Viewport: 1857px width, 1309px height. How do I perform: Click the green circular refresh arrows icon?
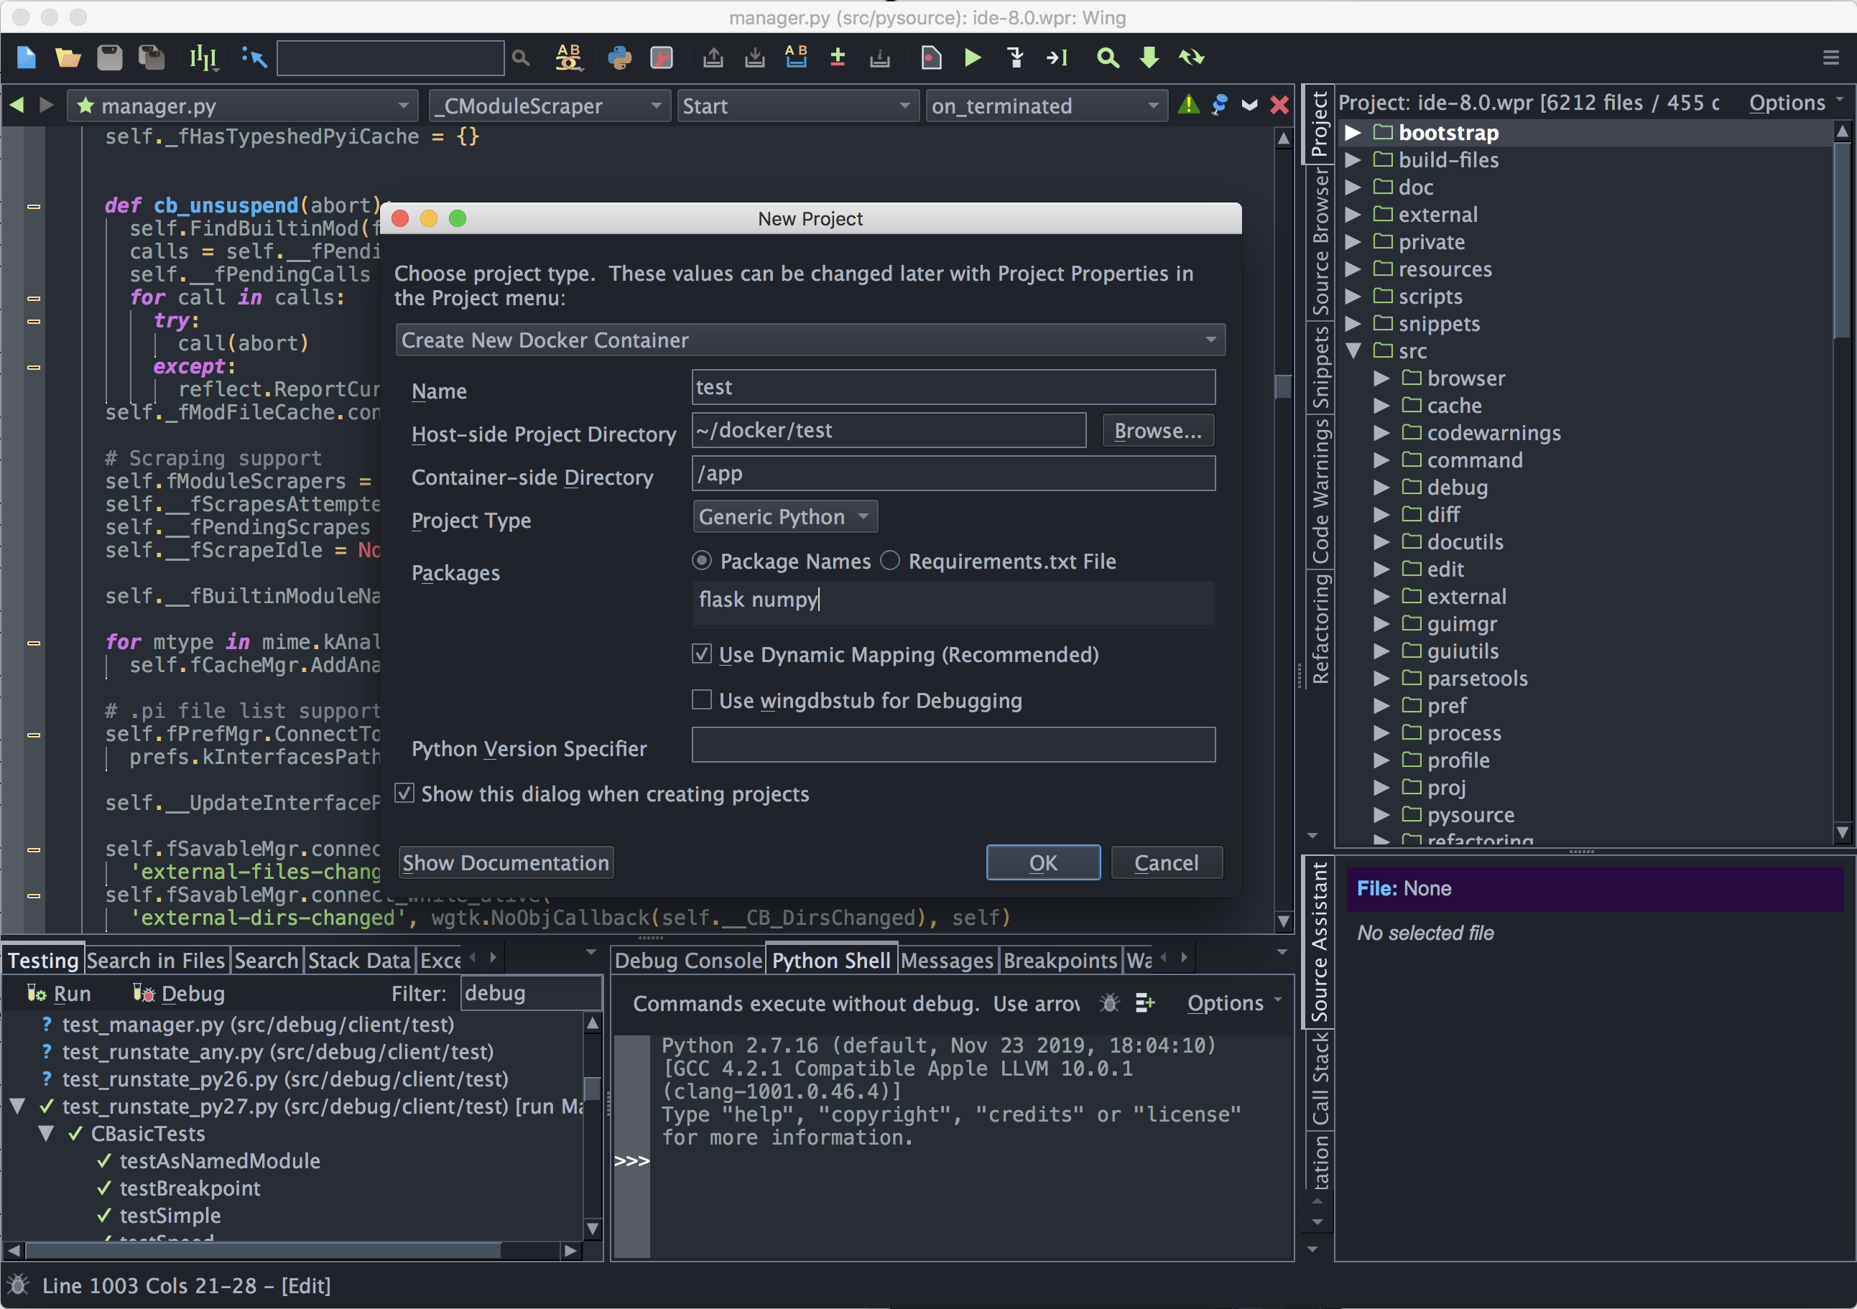(1191, 57)
